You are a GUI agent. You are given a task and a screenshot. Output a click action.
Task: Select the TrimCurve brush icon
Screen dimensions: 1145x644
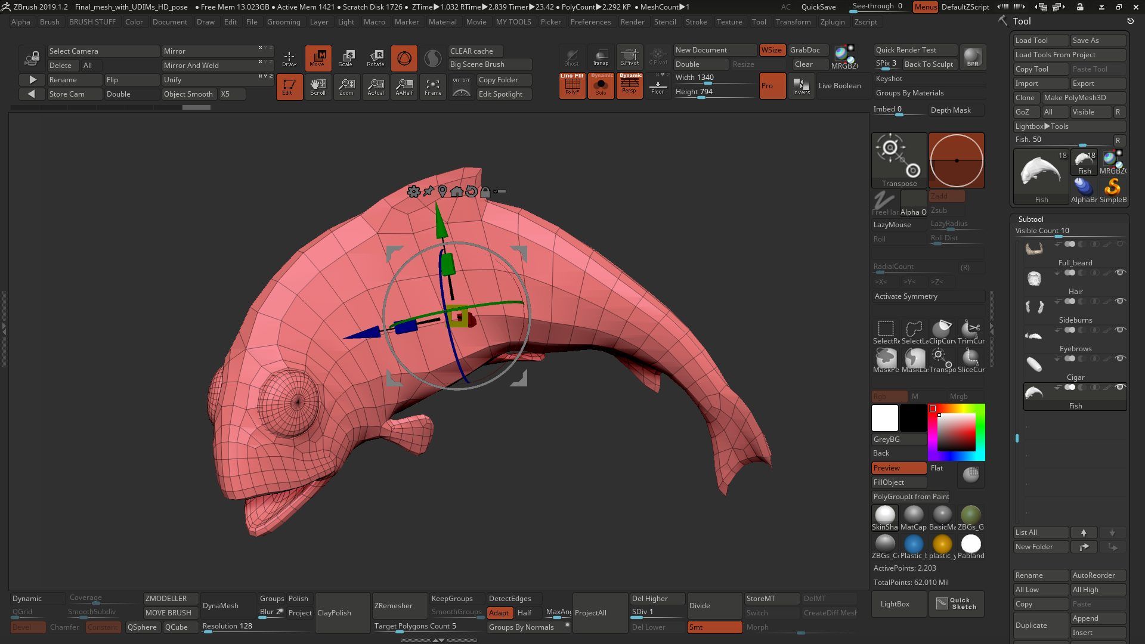971,332
